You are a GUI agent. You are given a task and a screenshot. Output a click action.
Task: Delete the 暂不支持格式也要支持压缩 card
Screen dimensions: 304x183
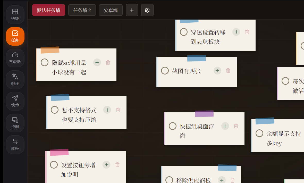[118, 110]
